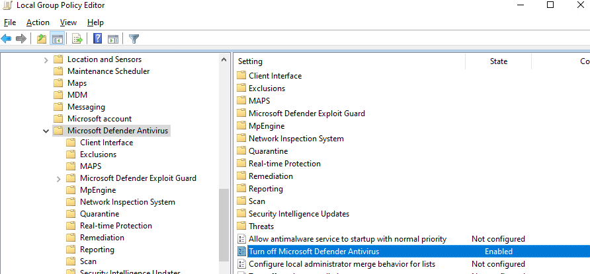Image resolution: width=590 pixels, height=274 pixels.
Task: Click the forward arrow toolbar icon
Action: click(x=21, y=38)
